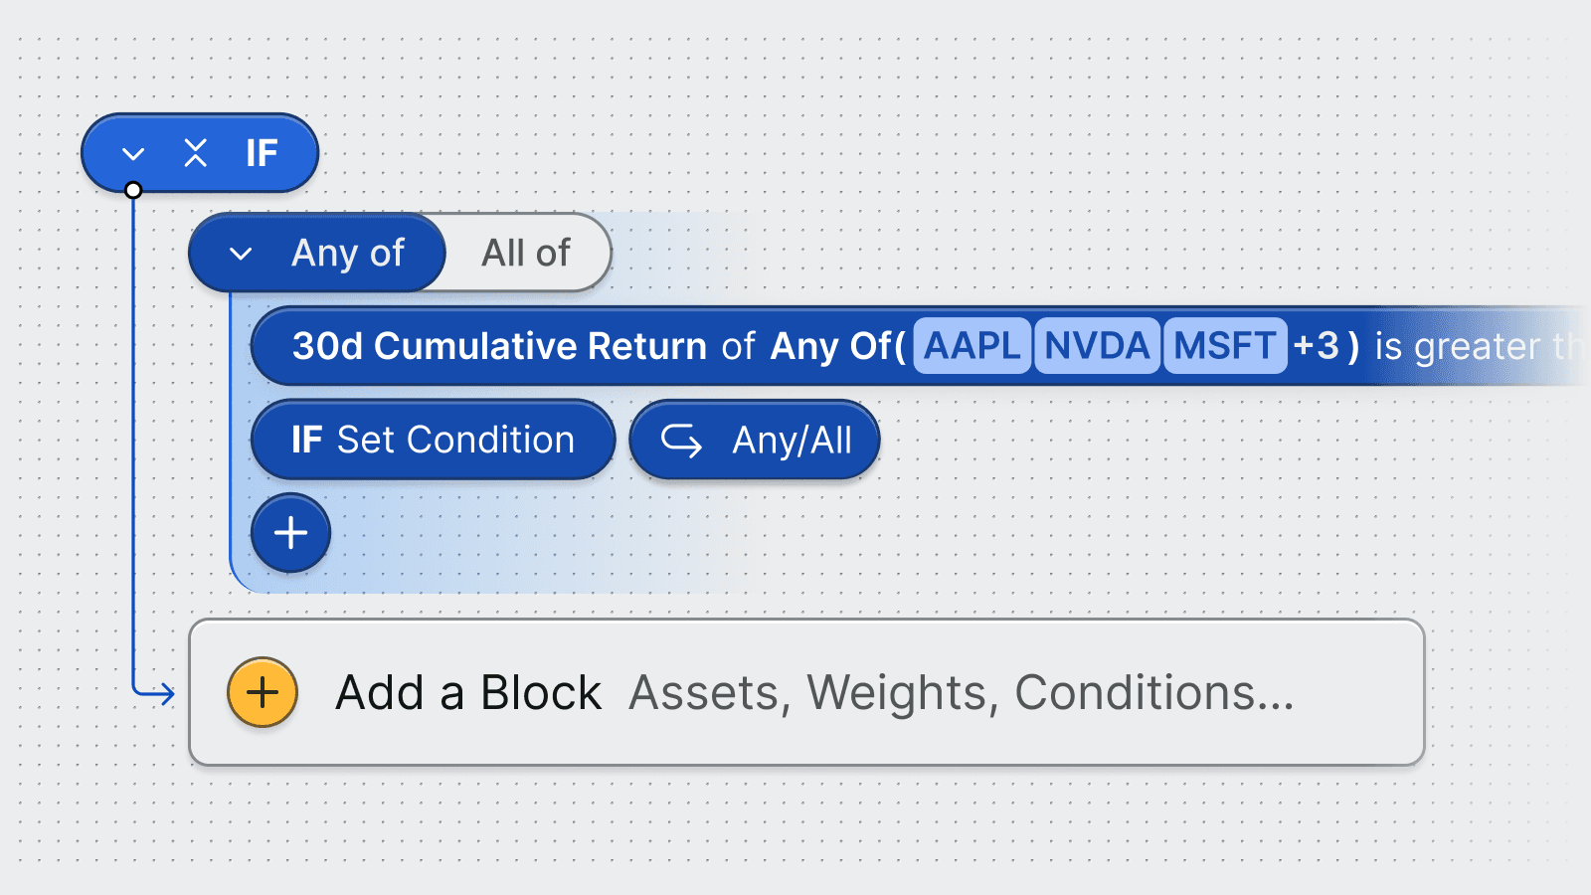Collapse the IF block chevron

click(133, 154)
